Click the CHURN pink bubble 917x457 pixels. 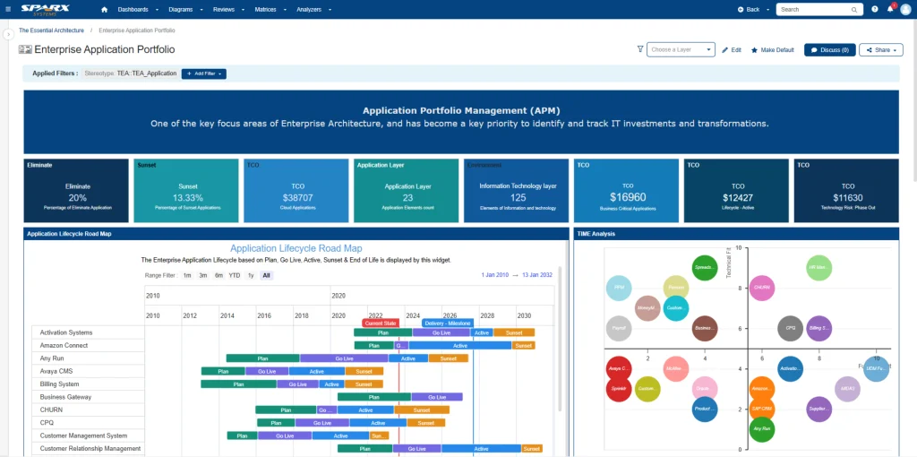click(762, 288)
